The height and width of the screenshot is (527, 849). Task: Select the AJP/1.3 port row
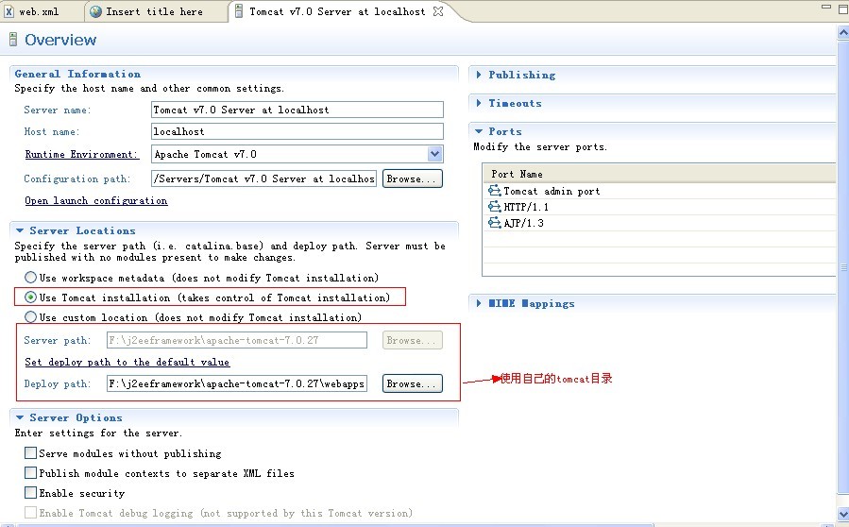(659, 223)
